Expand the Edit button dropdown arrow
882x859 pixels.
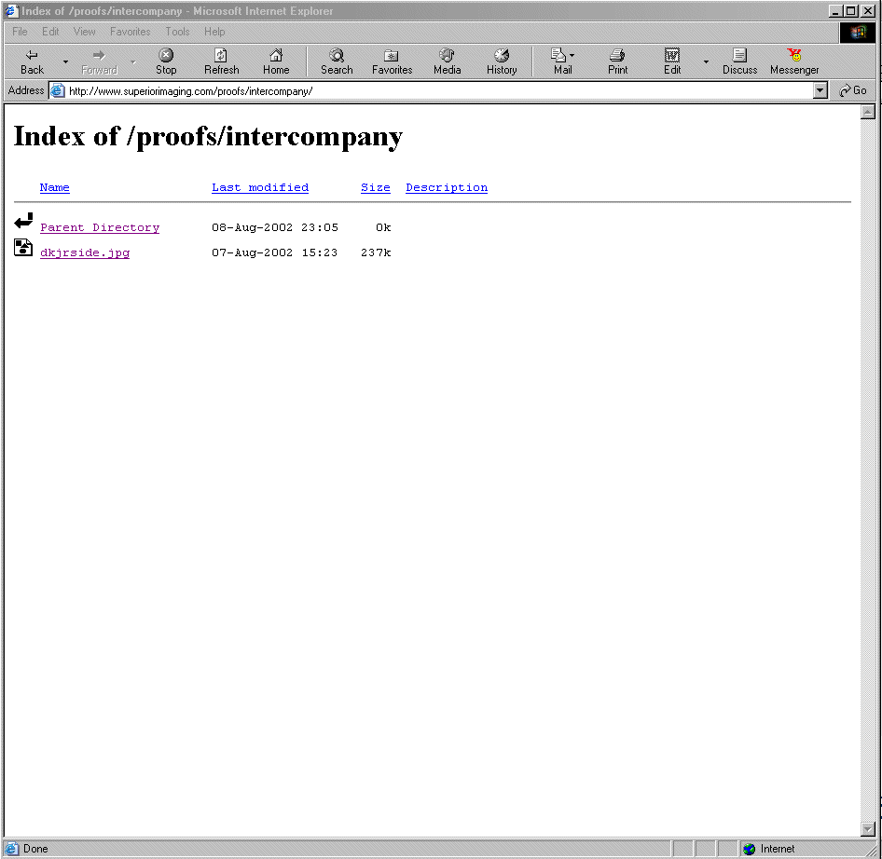pyautogui.click(x=706, y=62)
